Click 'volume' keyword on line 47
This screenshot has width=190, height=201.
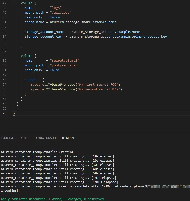point(27,3)
